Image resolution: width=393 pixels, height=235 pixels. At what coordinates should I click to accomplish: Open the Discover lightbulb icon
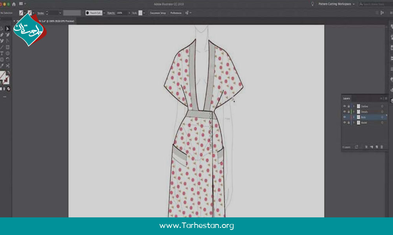point(312,4)
